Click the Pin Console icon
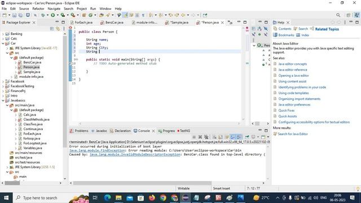Screen dimensions: 361x203 pyautogui.click(x=247, y=137)
